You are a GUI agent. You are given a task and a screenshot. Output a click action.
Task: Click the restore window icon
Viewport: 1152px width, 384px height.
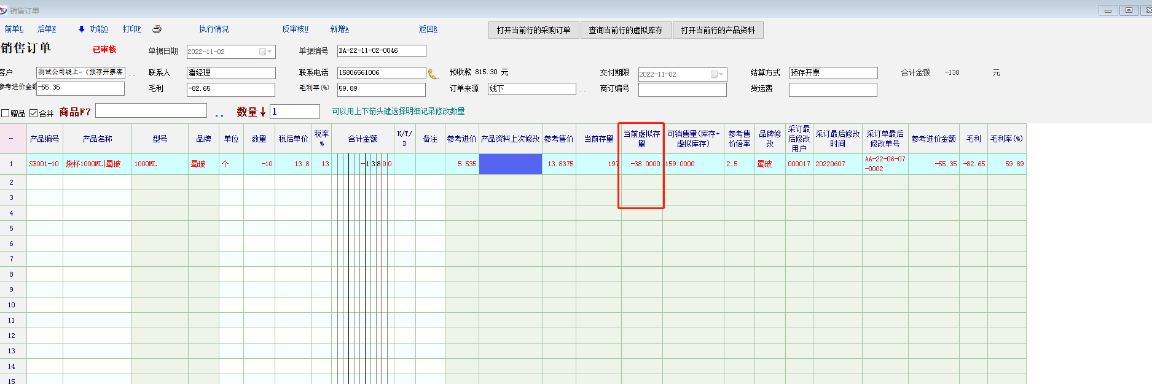[1129, 10]
